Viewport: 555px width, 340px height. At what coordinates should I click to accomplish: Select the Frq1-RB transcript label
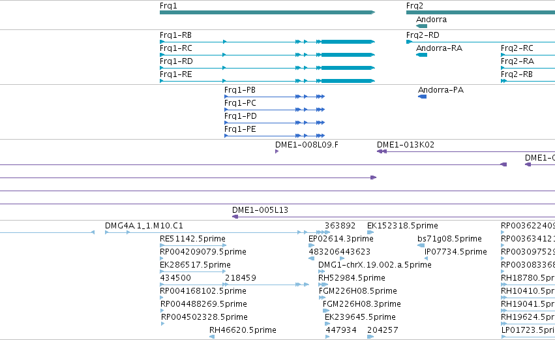pos(175,35)
